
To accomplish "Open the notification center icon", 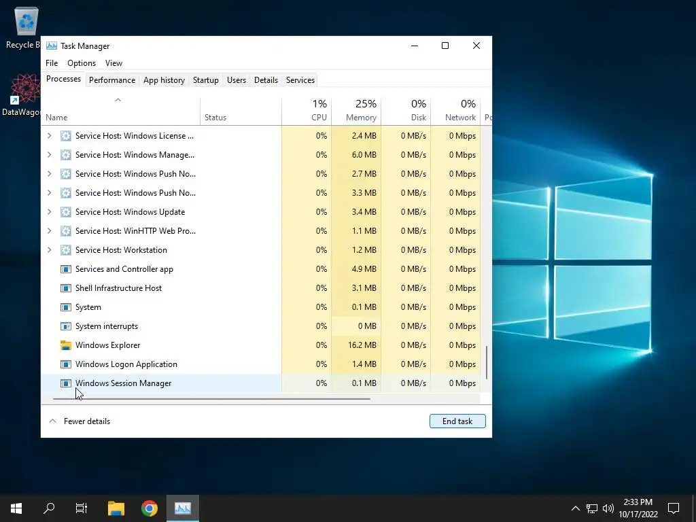I will (674, 508).
